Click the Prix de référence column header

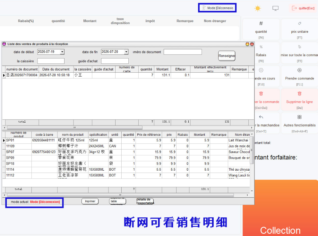click(149, 134)
